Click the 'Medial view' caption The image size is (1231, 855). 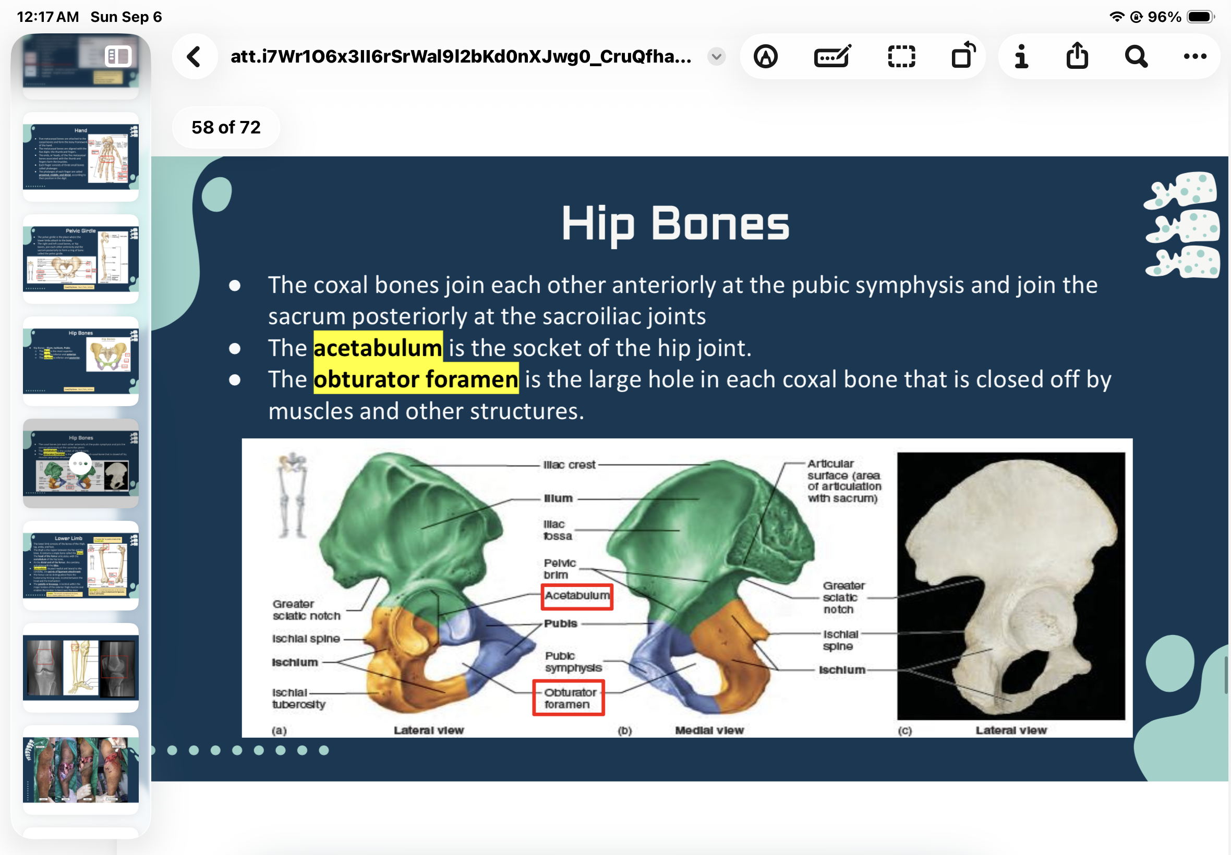pyautogui.click(x=709, y=730)
